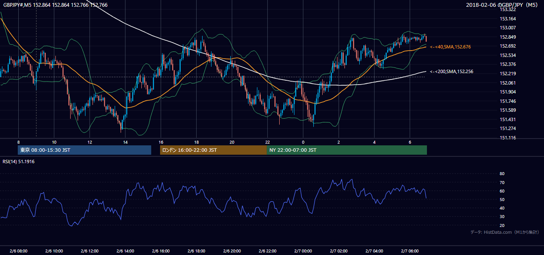Screen dimensions: 544x255
Task: Click the '2/6 08:00' date label
Action: click(18, 251)
